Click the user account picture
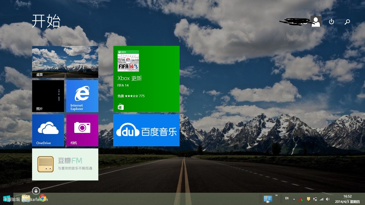Screen dimensions: 365x205 click(316, 22)
